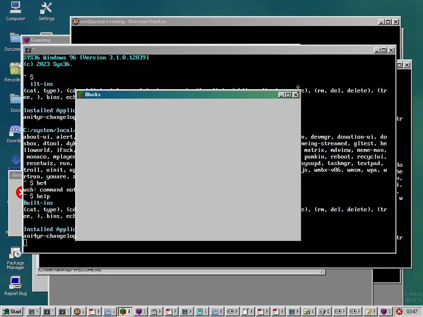Click the cyan "Built-ins" heading in the terminal
Viewport: 423px width, 317px height.
(38, 203)
